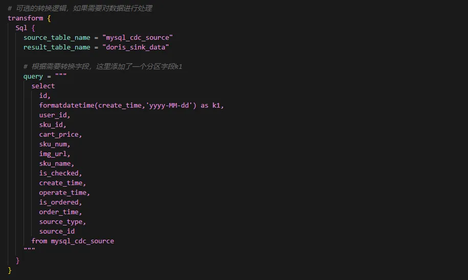Click the "query" assignment key
The height and width of the screenshot is (280, 468).
click(x=33, y=77)
